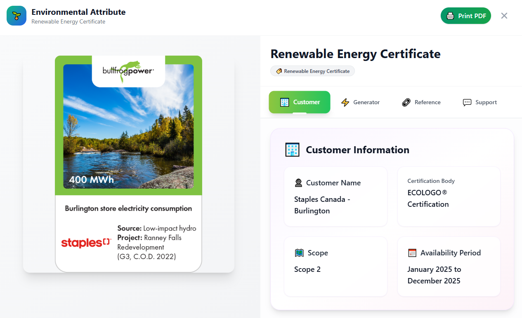Click the printer icon inside Print PDF
The image size is (522, 318).
pos(450,16)
